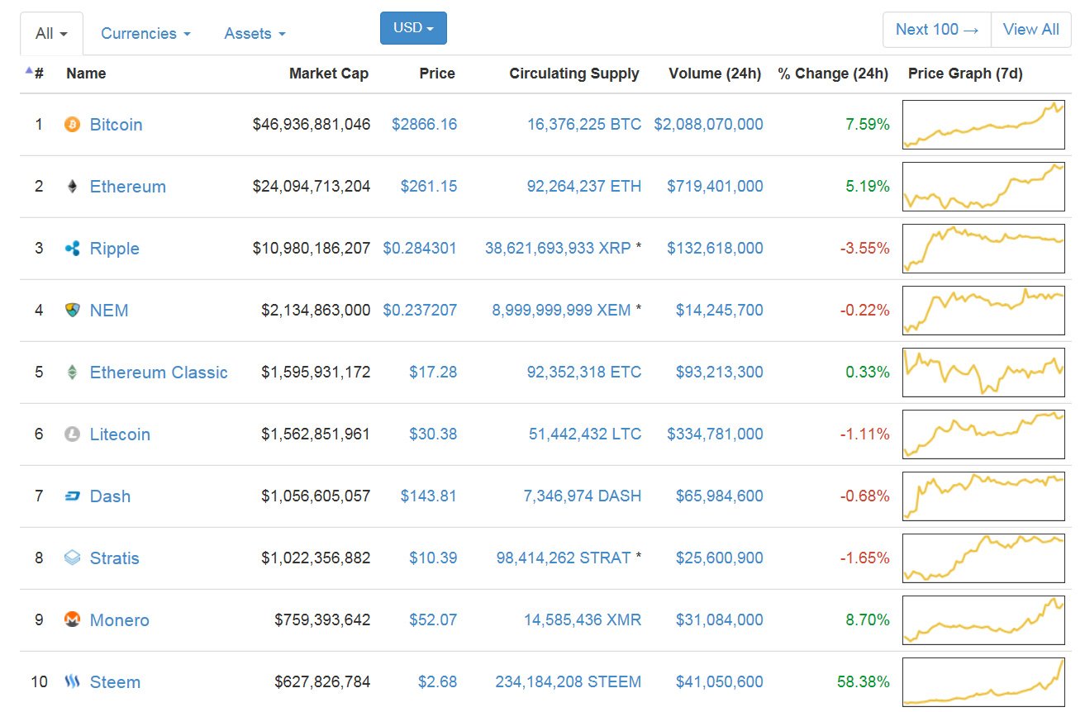The height and width of the screenshot is (712, 1085).
Task: Click the Ripple logo icon
Action: (73, 249)
